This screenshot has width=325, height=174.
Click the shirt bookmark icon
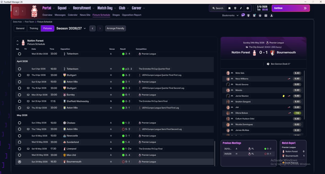pos(248,15)
